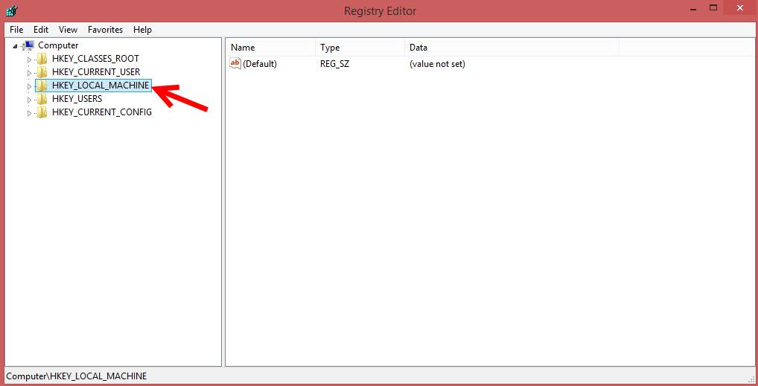Select HKEY_CURRENT_CONFIG in the tree

101,112
